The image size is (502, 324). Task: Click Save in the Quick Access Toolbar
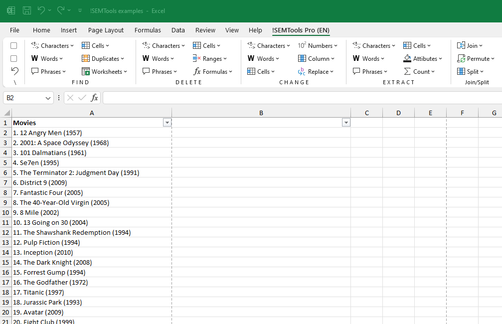pos(26,10)
